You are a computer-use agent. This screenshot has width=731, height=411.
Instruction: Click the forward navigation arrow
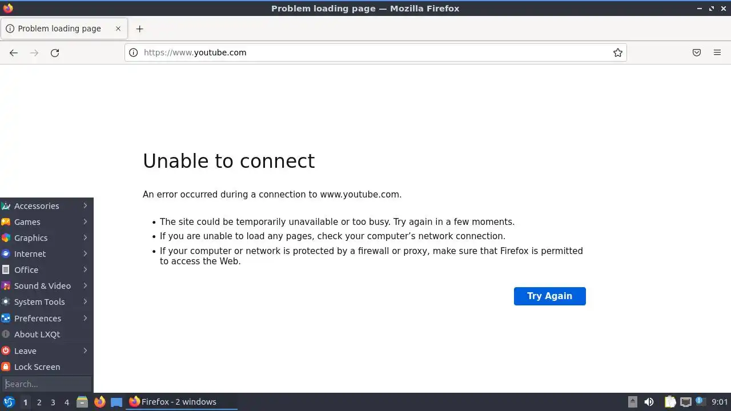[34, 53]
